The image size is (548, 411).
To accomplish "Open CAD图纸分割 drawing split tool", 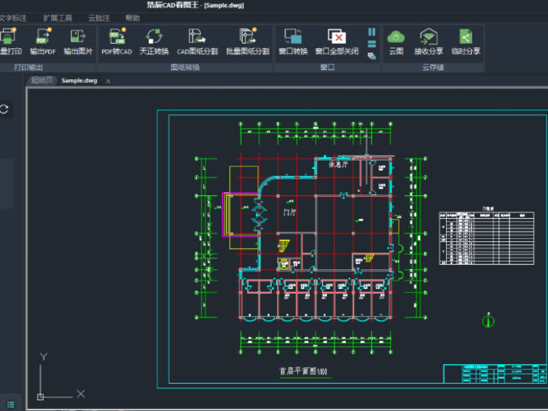I will (x=197, y=37).
